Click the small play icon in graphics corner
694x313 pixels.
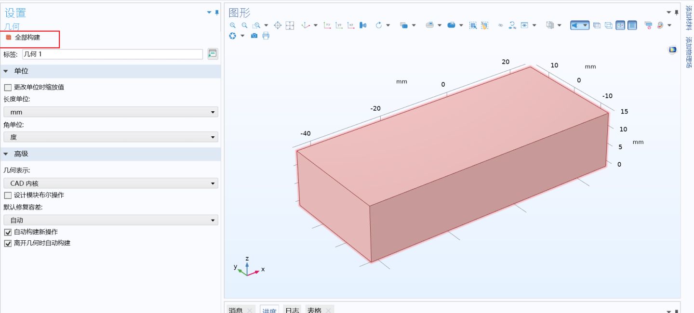pyautogui.click(x=673, y=50)
